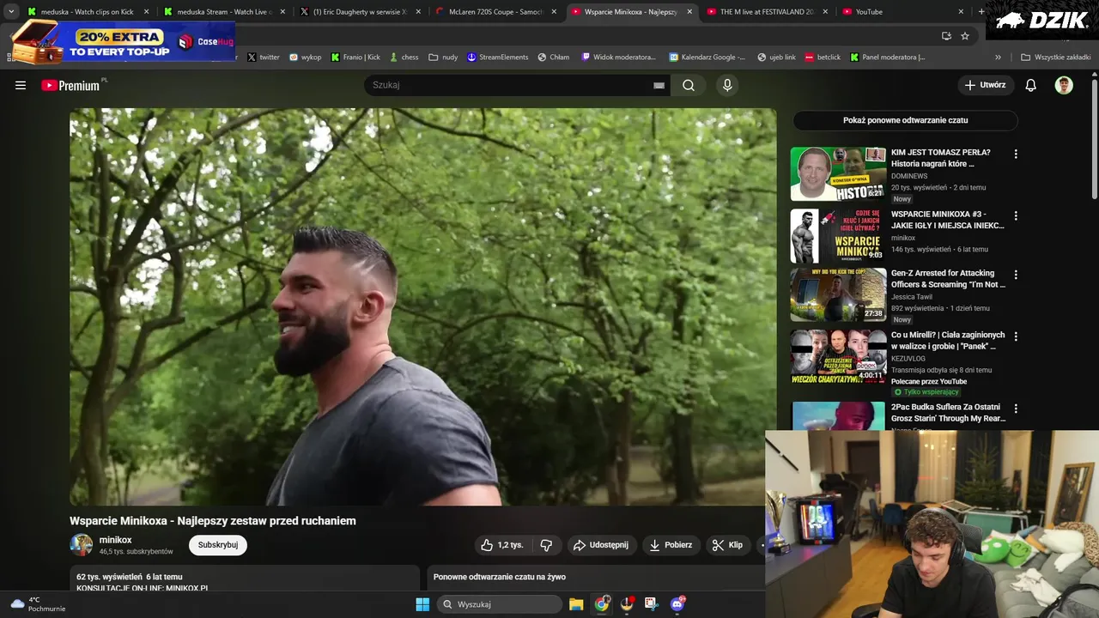Open the tab search dropdown arrow
The height and width of the screenshot is (618, 1099).
pyautogui.click(x=11, y=12)
